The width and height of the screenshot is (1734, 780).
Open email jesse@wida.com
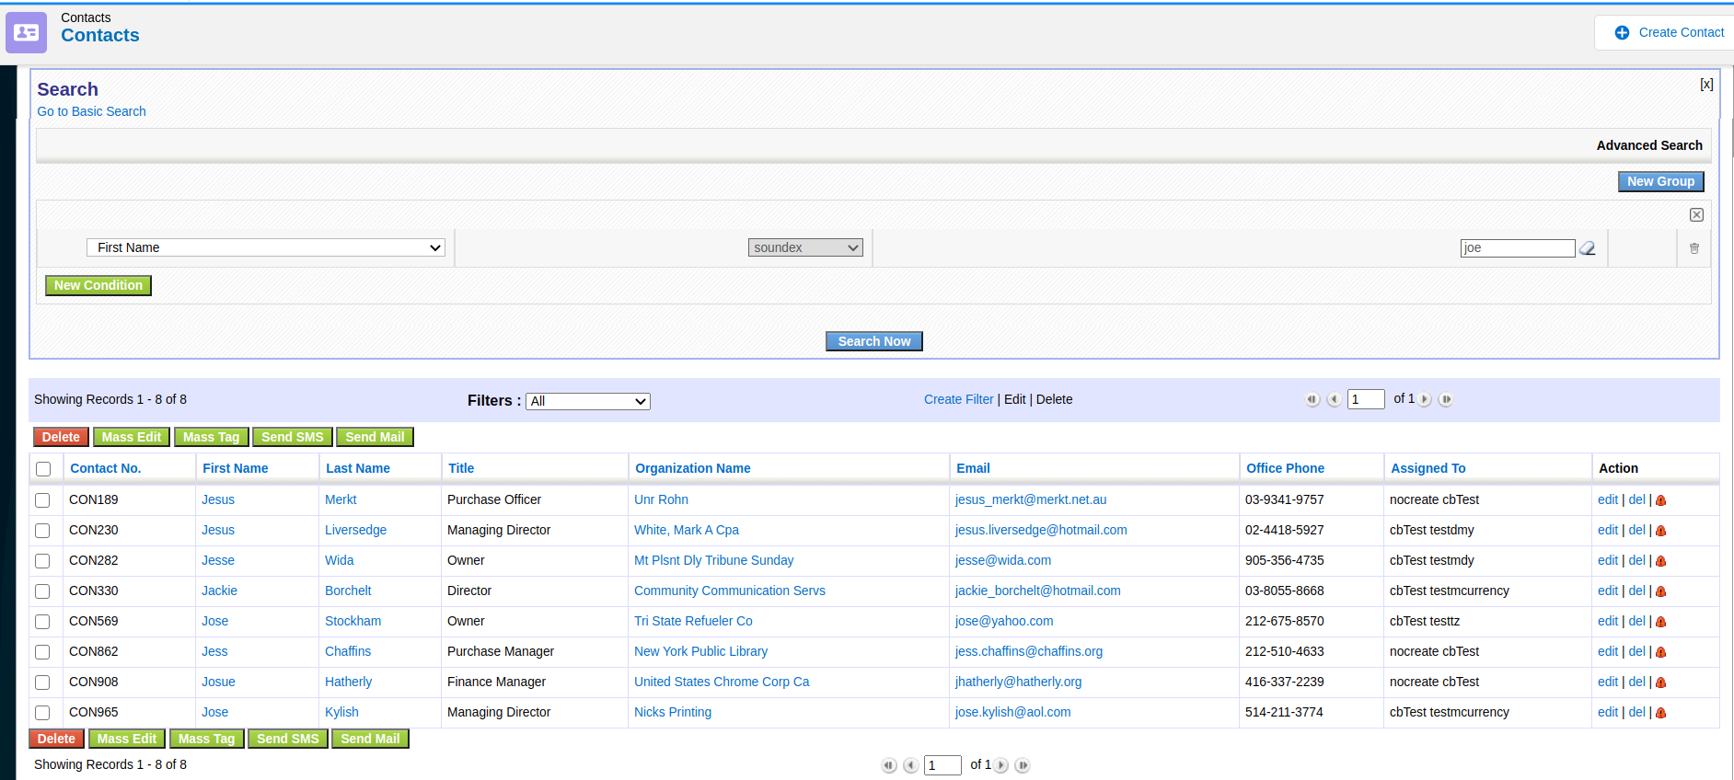[1003, 560]
